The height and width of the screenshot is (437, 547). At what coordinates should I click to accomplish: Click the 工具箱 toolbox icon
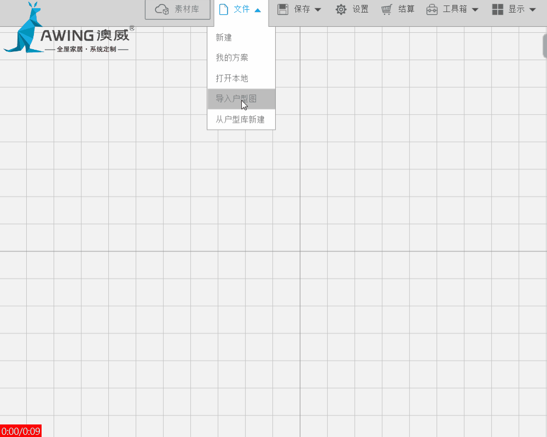[x=432, y=9]
